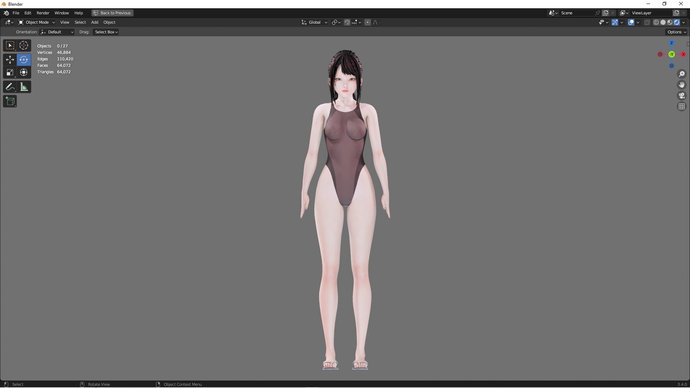
Task: Click the negative X axis gizmo dot
Action: click(660, 54)
